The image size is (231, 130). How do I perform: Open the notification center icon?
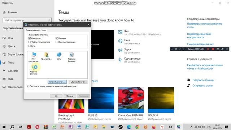point(226,127)
